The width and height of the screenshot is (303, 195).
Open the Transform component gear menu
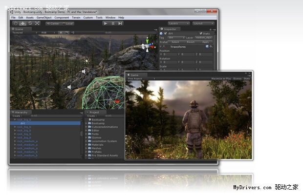pyautogui.click(x=211, y=46)
